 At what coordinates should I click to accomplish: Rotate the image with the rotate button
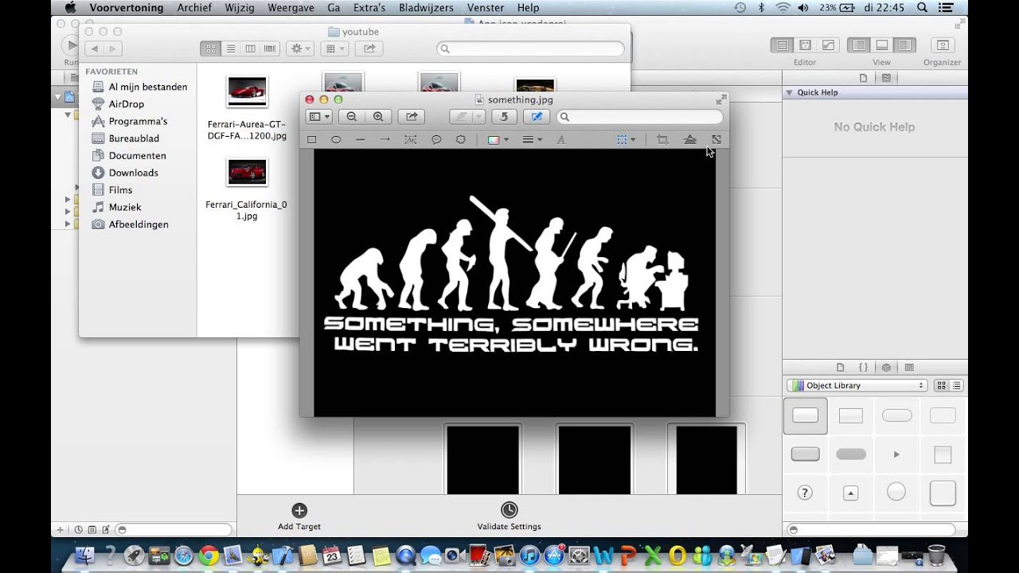click(503, 117)
